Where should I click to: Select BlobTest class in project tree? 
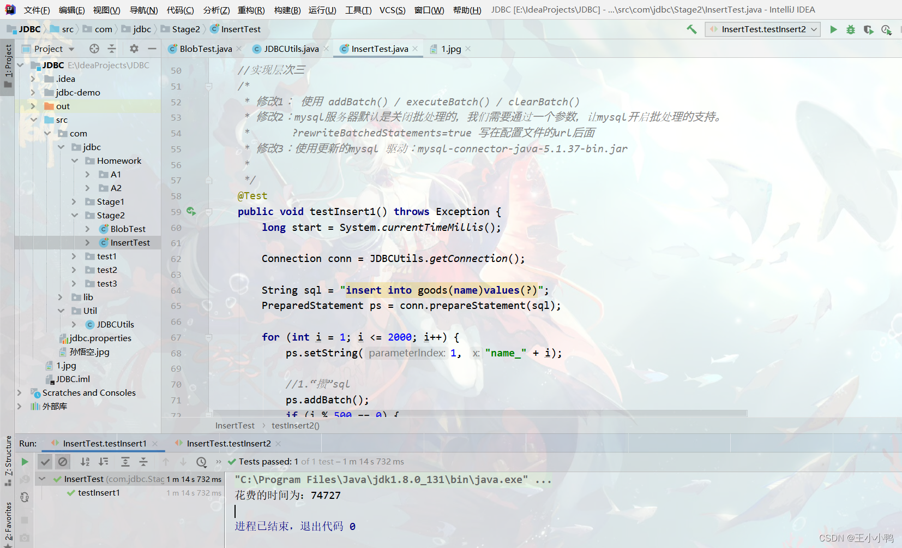[x=128, y=229]
